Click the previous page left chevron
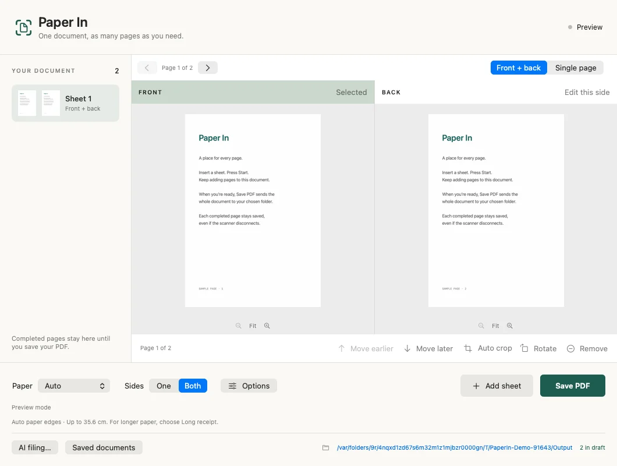Viewport: 617px width, 466px height. pyautogui.click(x=147, y=68)
